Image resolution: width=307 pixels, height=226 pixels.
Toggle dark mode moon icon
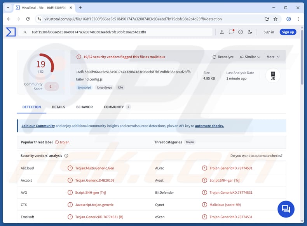(x=250, y=32)
